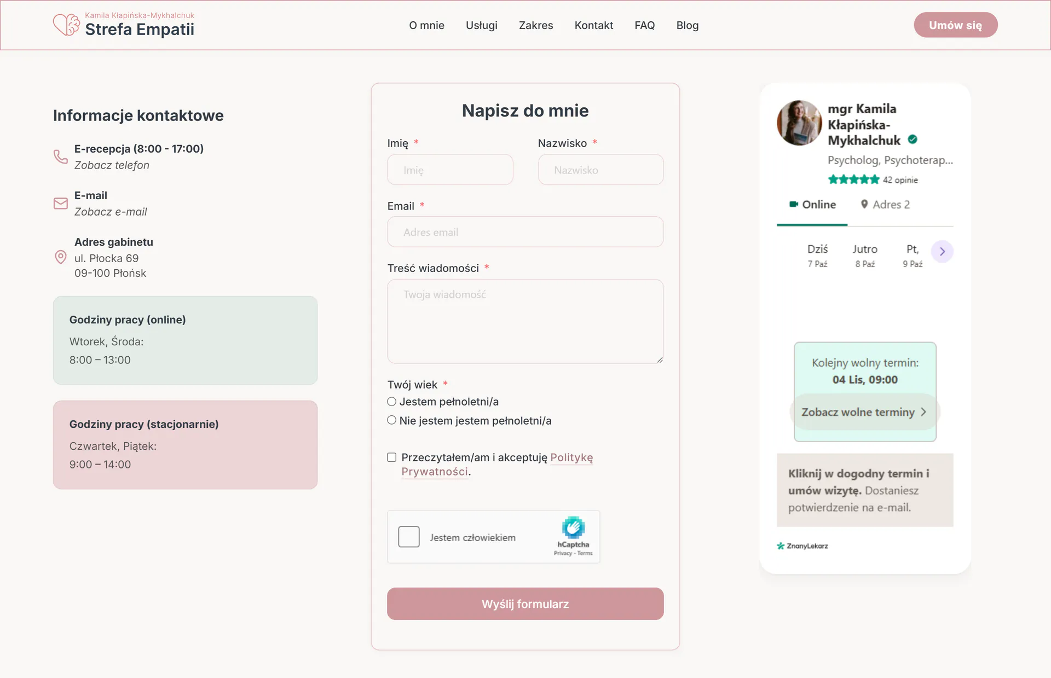Image resolution: width=1051 pixels, height=678 pixels.
Task: Advance calendar dates with the right chevron
Action: pyautogui.click(x=942, y=252)
